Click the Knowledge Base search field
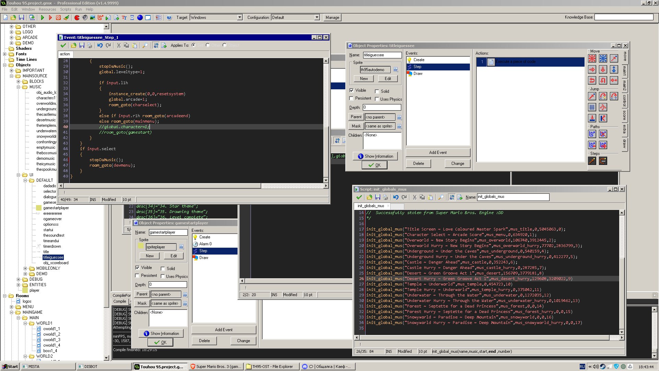This screenshot has width=659, height=371. pos(623,17)
